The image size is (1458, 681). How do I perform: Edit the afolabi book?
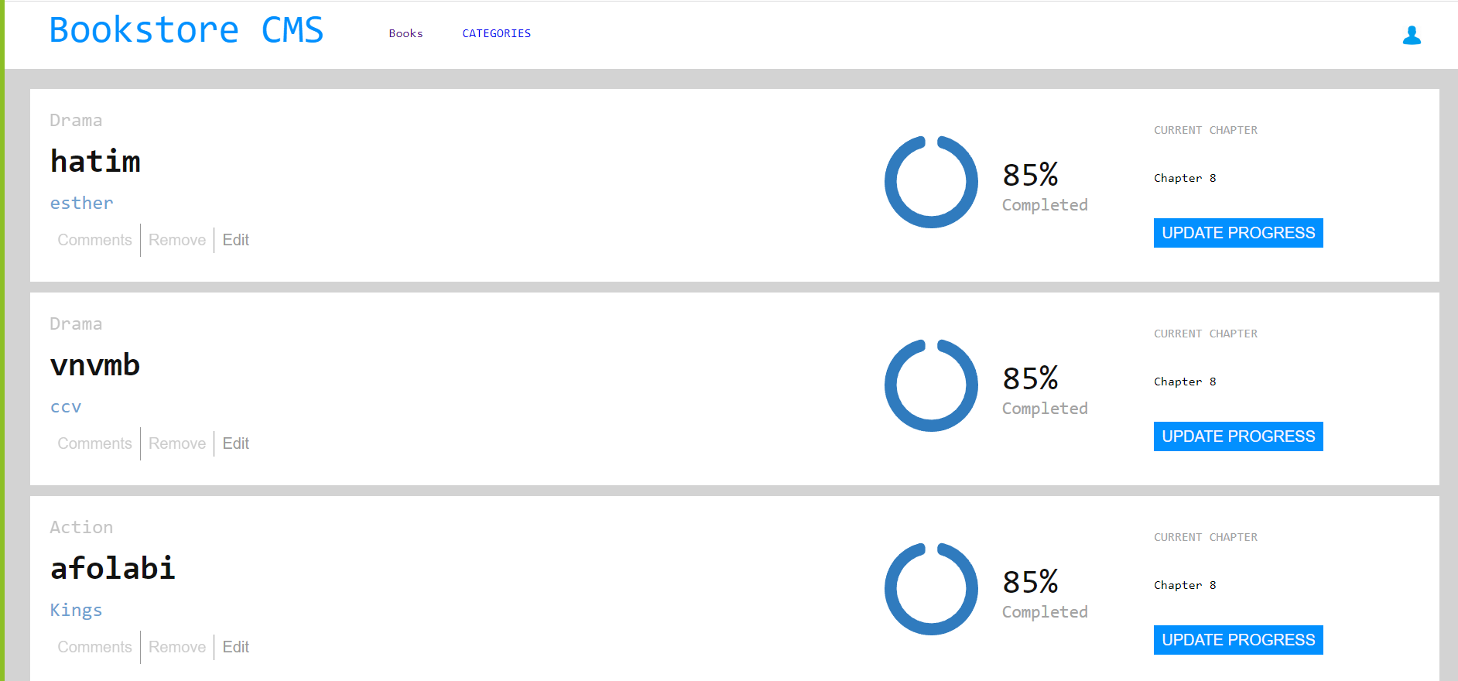click(236, 647)
